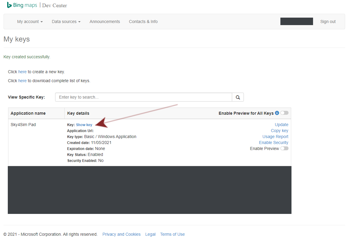Click the Update link

click(281, 125)
